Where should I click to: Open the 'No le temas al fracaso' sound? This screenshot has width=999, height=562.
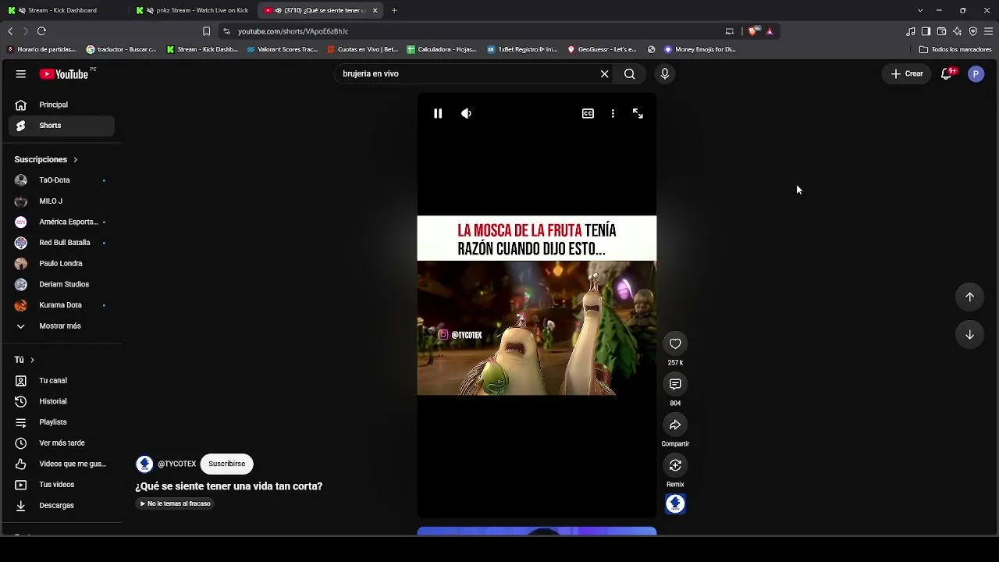pyautogui.click(x=176, y=503)
